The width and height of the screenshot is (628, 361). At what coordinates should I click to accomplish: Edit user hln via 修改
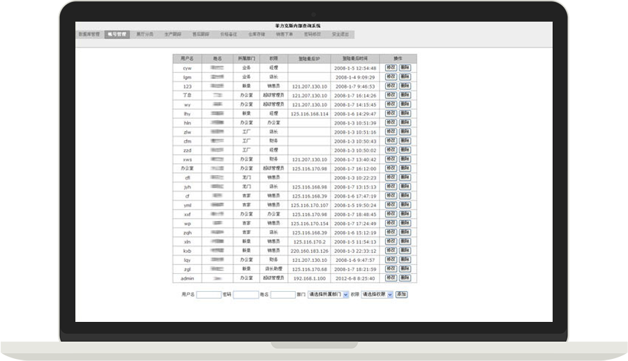point(391,122)
